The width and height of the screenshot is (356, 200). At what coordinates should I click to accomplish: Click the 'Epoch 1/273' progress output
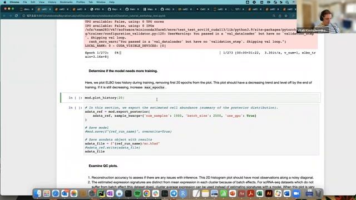[x=200, y=54]
